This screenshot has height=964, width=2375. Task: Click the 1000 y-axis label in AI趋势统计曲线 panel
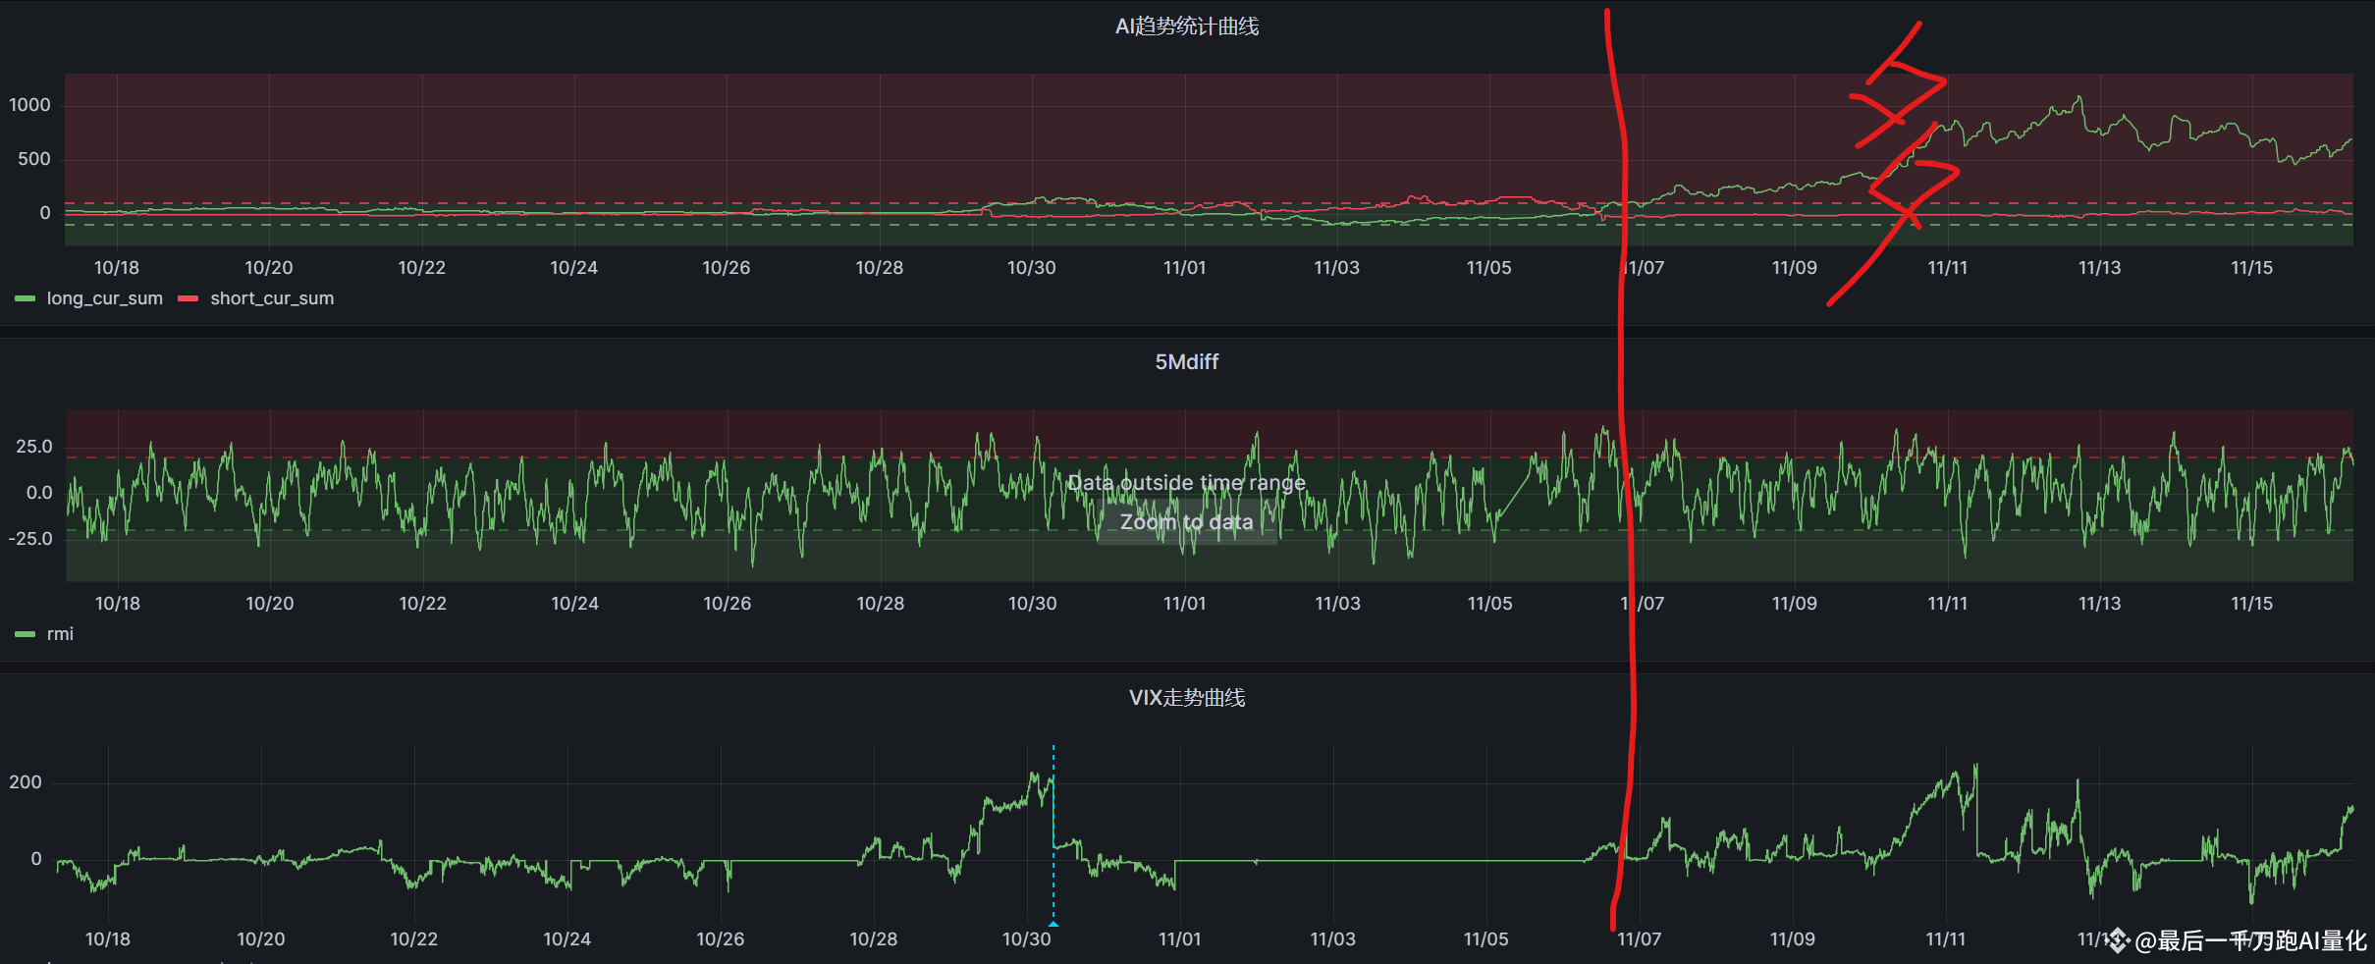point(29,105)
